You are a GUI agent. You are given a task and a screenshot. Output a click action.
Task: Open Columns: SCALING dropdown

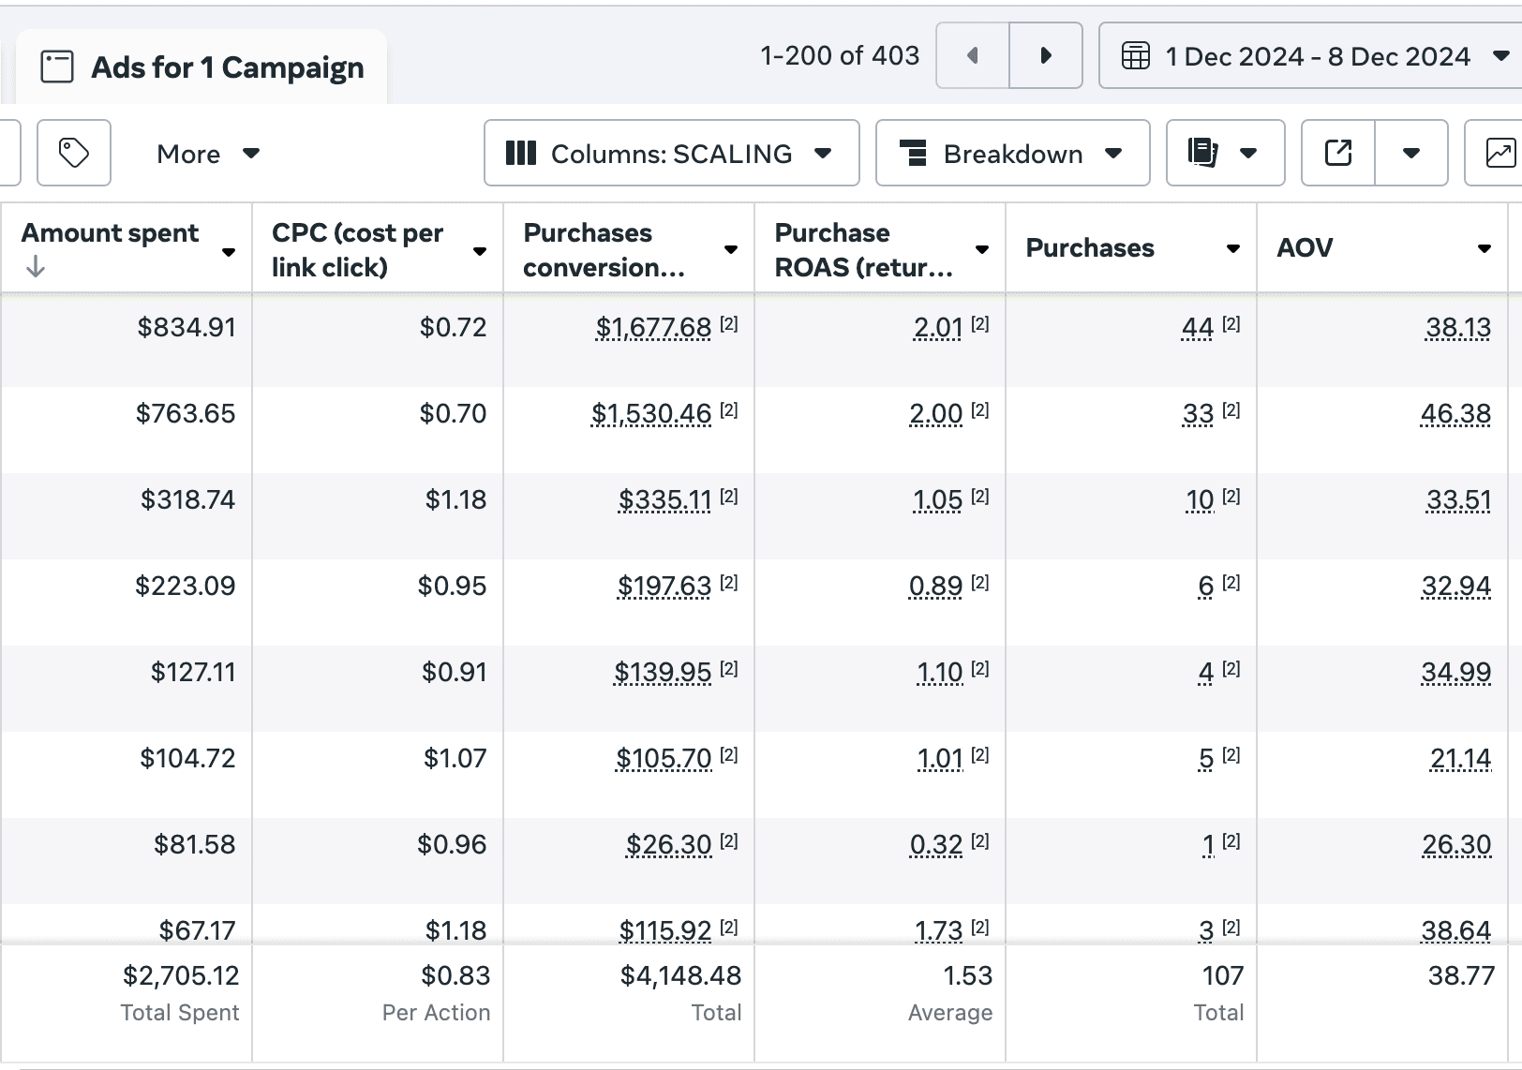pyautogui.click(x=671, y=153)
